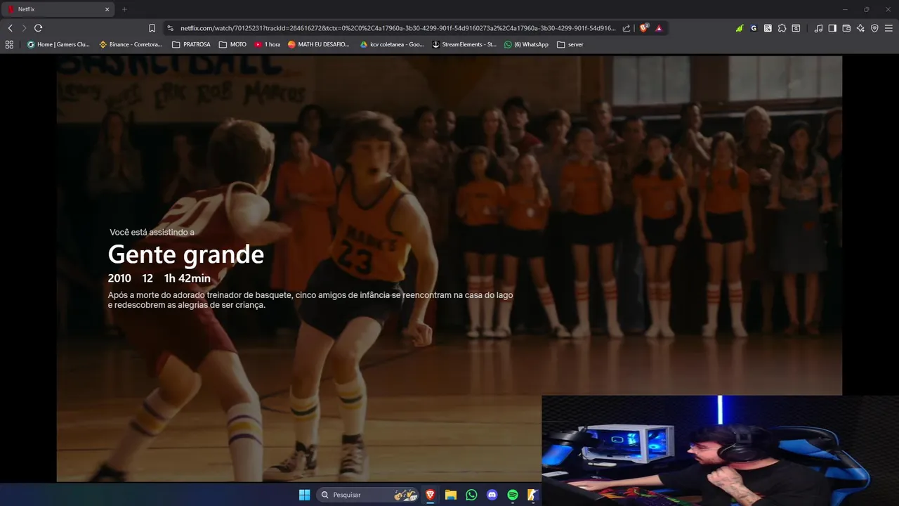Click the movie synopsis paragraph
This screenshot has height=506, width=899.
click(310, 300)
